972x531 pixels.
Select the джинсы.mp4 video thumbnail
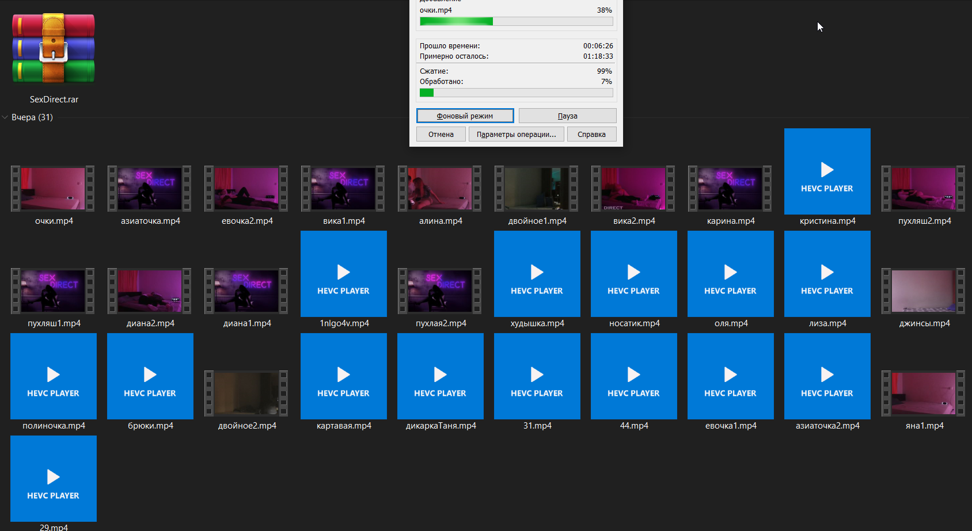(924, 291)
